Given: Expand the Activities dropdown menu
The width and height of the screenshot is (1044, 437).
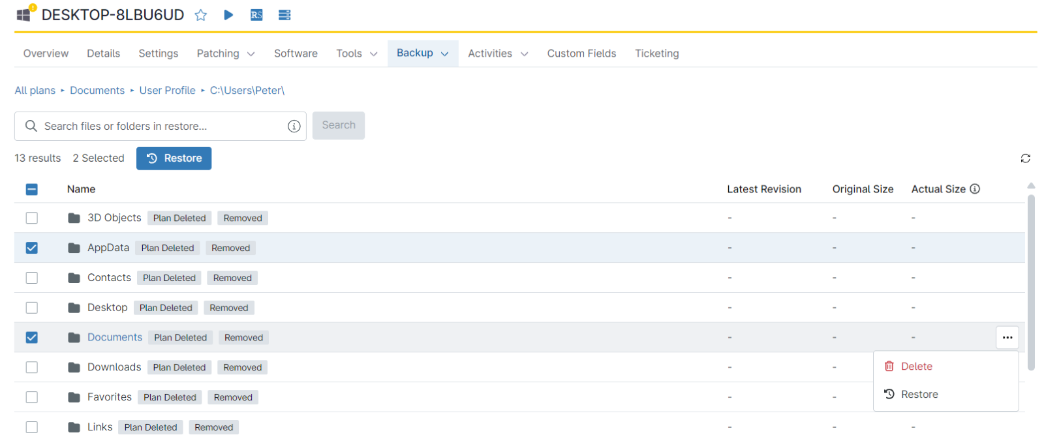Looking at the screenshot, I should coord(498,53).
